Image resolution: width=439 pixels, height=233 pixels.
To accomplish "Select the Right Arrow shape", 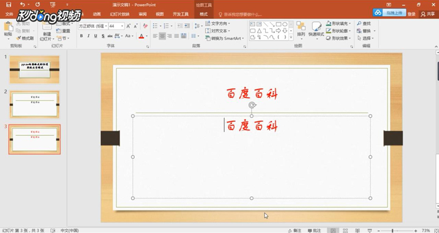I will pos(278,31).
